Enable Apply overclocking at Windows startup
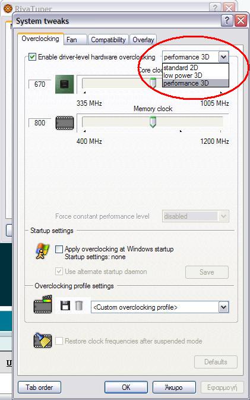 pyautogui.click(x=59, y=249)
